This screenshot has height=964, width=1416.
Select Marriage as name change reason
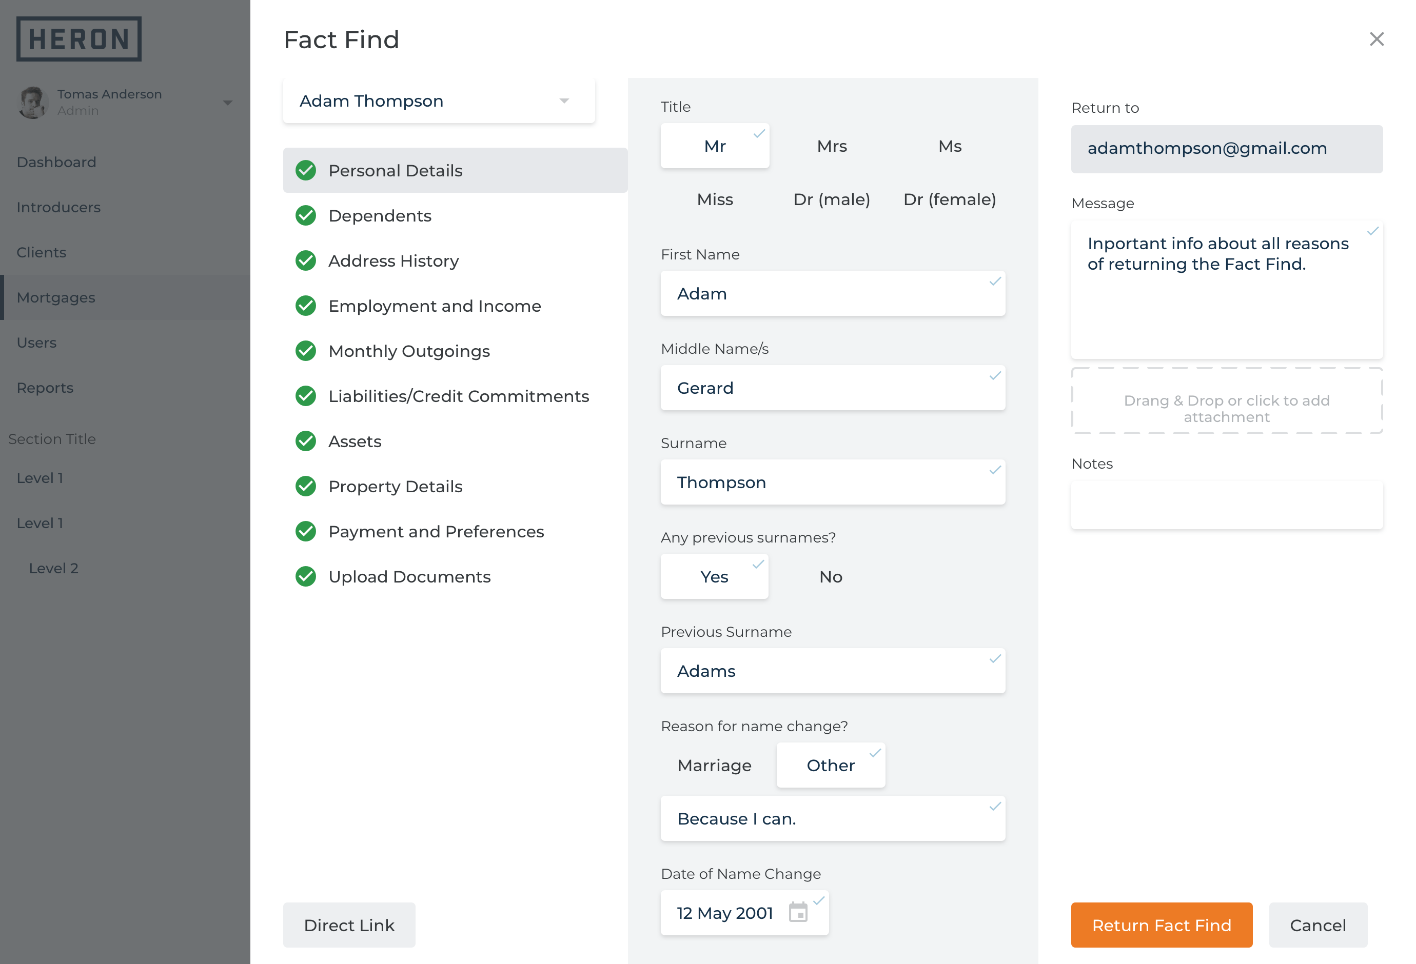tap(714, 765)
